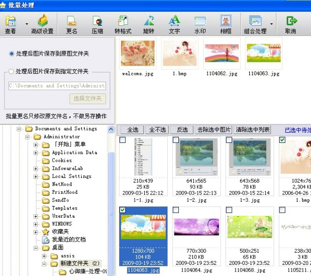The width and height of the screenshot is (311, 276).
Task: Open 高级设置 advanced settings
Action: click(x=42, y=25)
